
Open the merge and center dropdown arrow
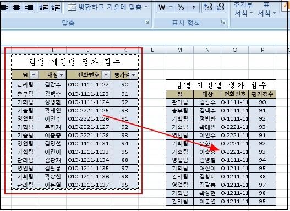(146, 7)
